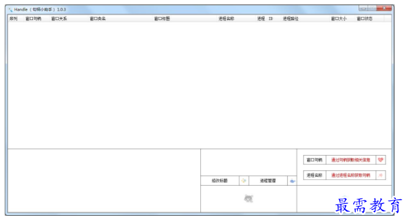
Task: Click the 进程名称 label button on right panel
Action: pos(314,175)
